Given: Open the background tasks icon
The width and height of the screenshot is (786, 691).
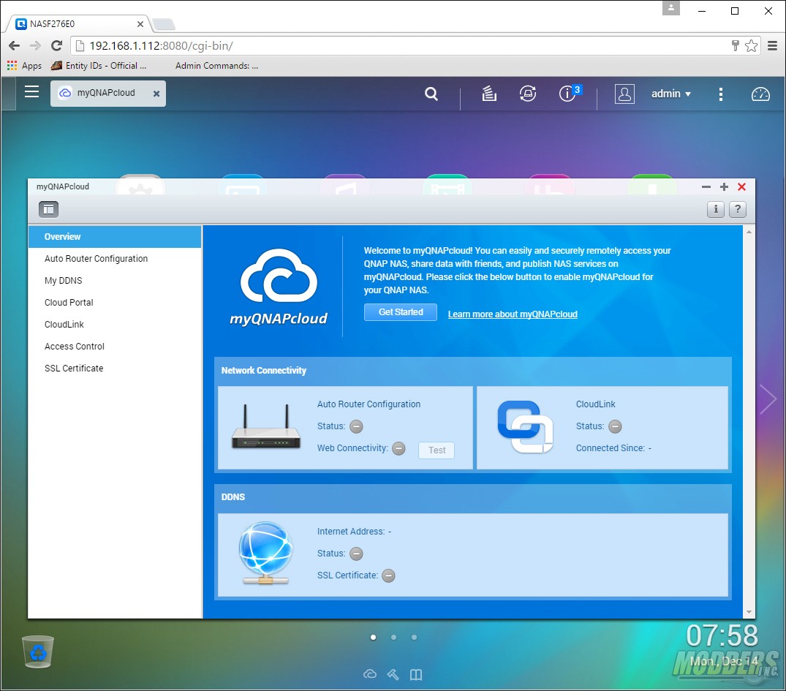Looking at the screenshot, I should coord(488,94).
